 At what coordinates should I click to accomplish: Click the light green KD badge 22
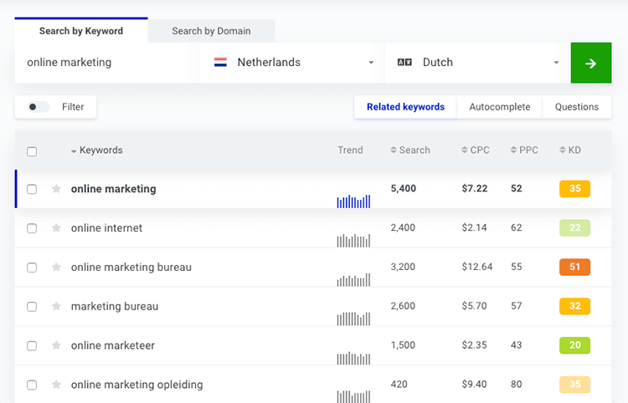pyautogui.click(x=574, y=228)
